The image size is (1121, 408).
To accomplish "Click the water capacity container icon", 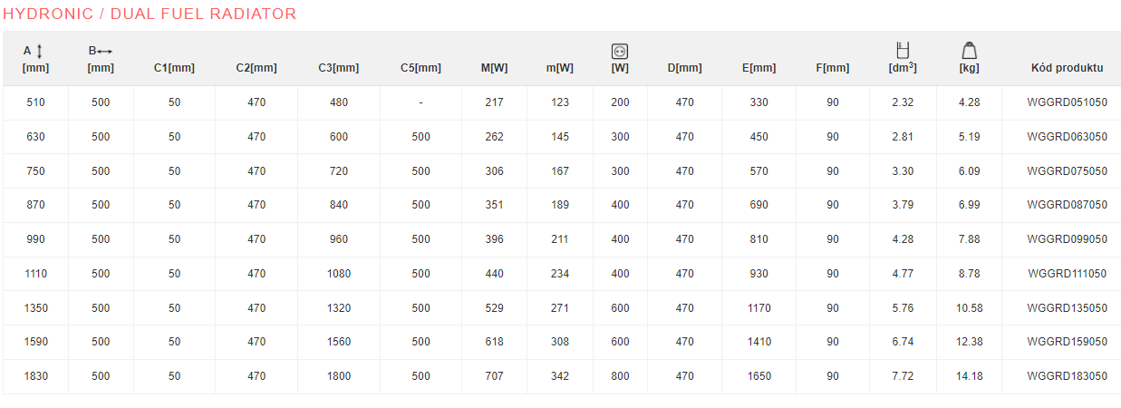I will (902, 51).
